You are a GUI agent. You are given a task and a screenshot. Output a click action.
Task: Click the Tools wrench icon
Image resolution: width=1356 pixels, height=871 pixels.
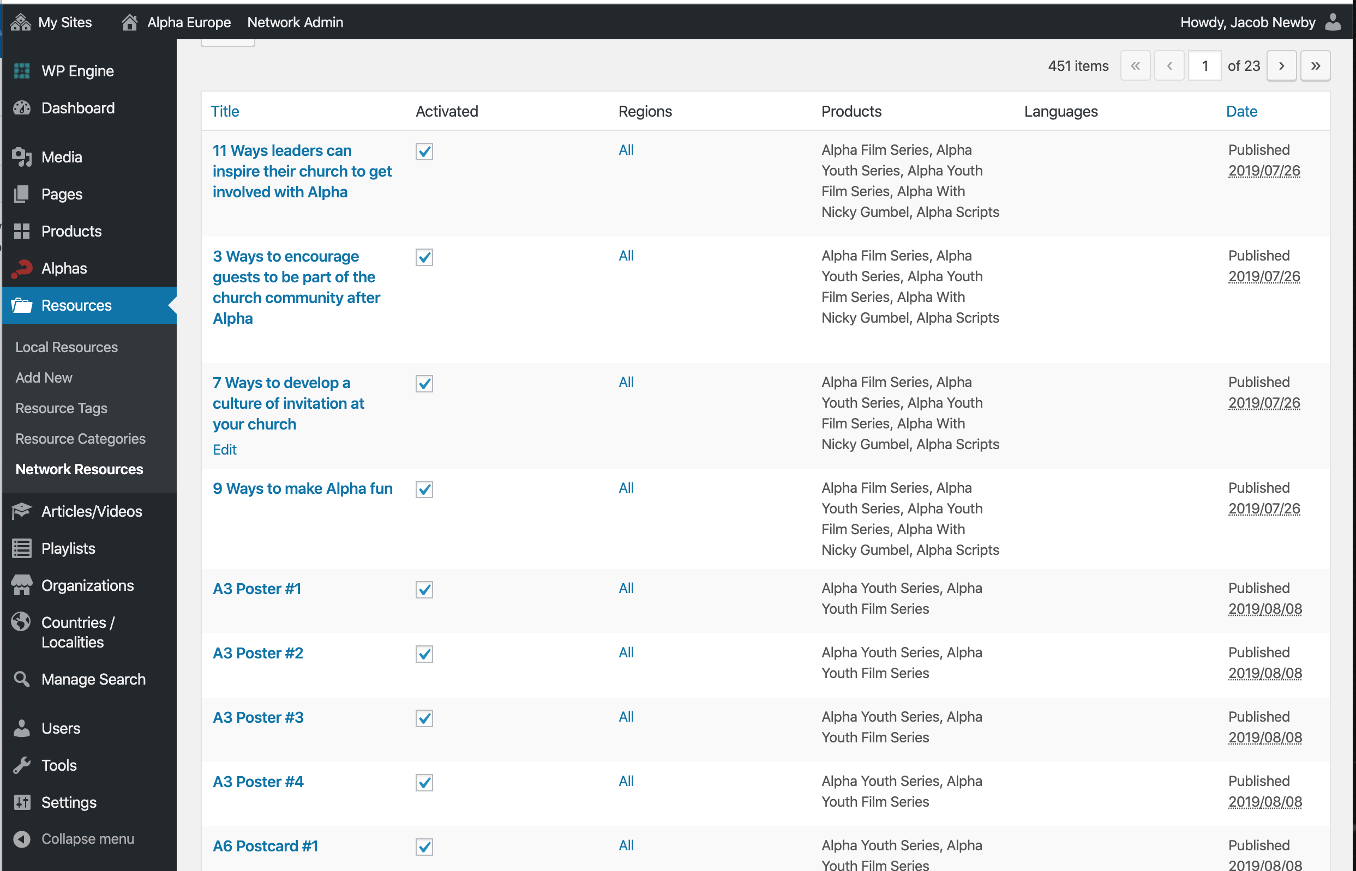pos(21,765)
